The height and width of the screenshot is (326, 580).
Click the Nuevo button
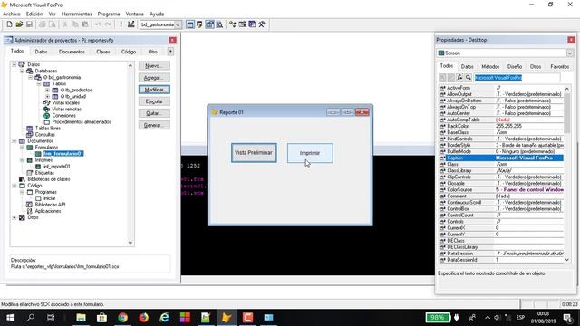pyautogui.click(x=154, y=66)
